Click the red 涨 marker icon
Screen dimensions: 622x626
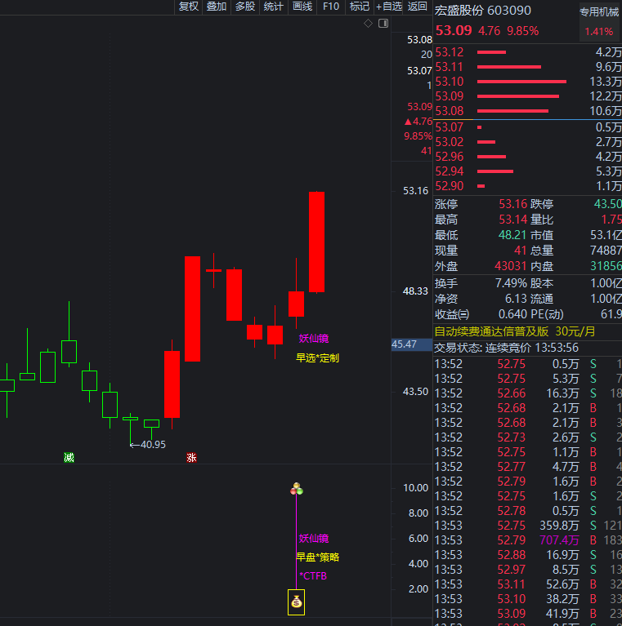coord(191,457)
